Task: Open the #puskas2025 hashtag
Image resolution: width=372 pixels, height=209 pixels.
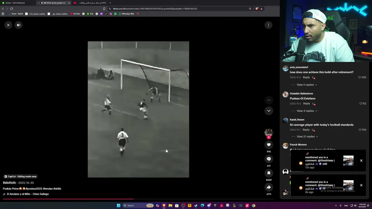Action: click(34, 189)
